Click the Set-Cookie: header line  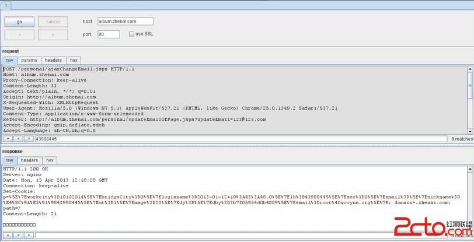[x=19, y=191]
